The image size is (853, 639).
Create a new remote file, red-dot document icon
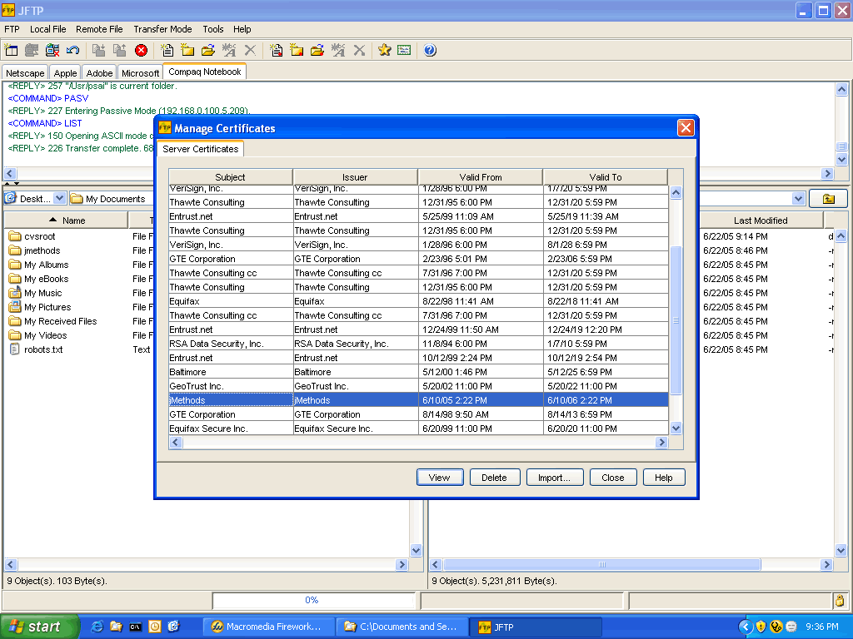pos(277,51)
